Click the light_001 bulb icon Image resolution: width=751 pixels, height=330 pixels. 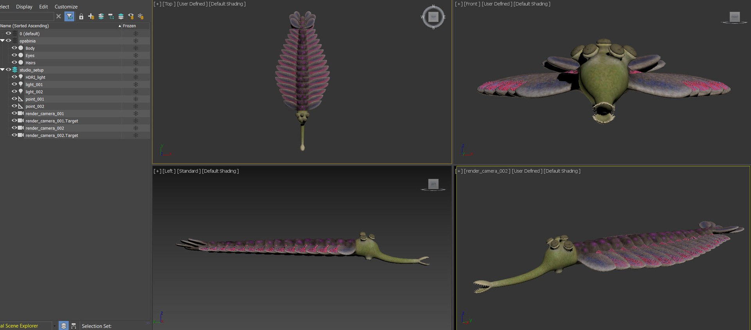point(21,84)
